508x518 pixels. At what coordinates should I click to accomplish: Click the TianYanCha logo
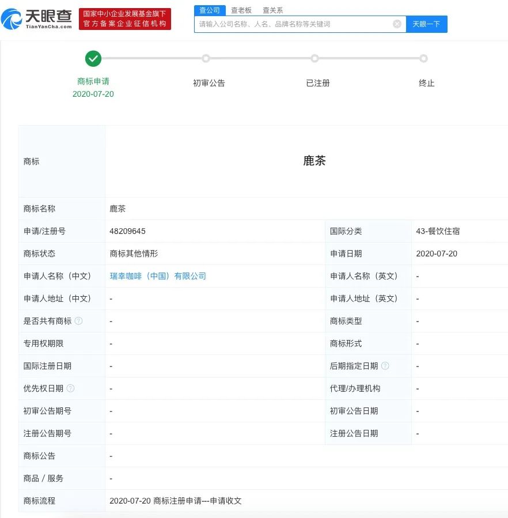click(x=36, y=19)
